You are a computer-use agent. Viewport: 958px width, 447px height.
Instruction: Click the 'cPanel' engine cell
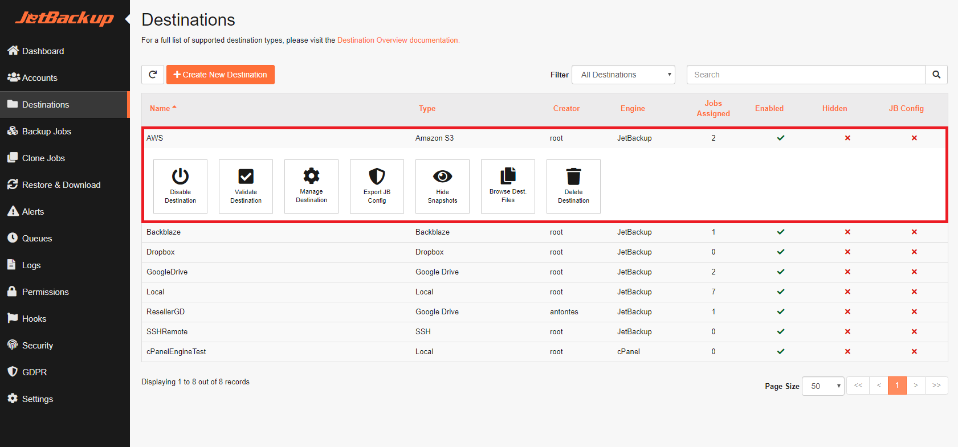click(x=629, y=352)
